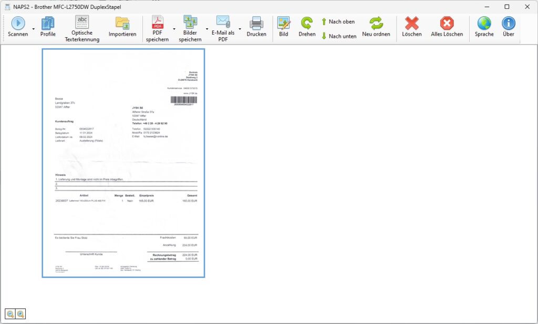The height and width of the screenshot is (324, 538).
Task: Move page up with Nach oben
Action: [338, 22]
